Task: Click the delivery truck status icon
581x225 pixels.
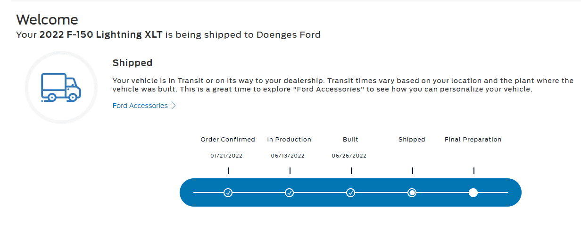Action: [x=61, y=87]
